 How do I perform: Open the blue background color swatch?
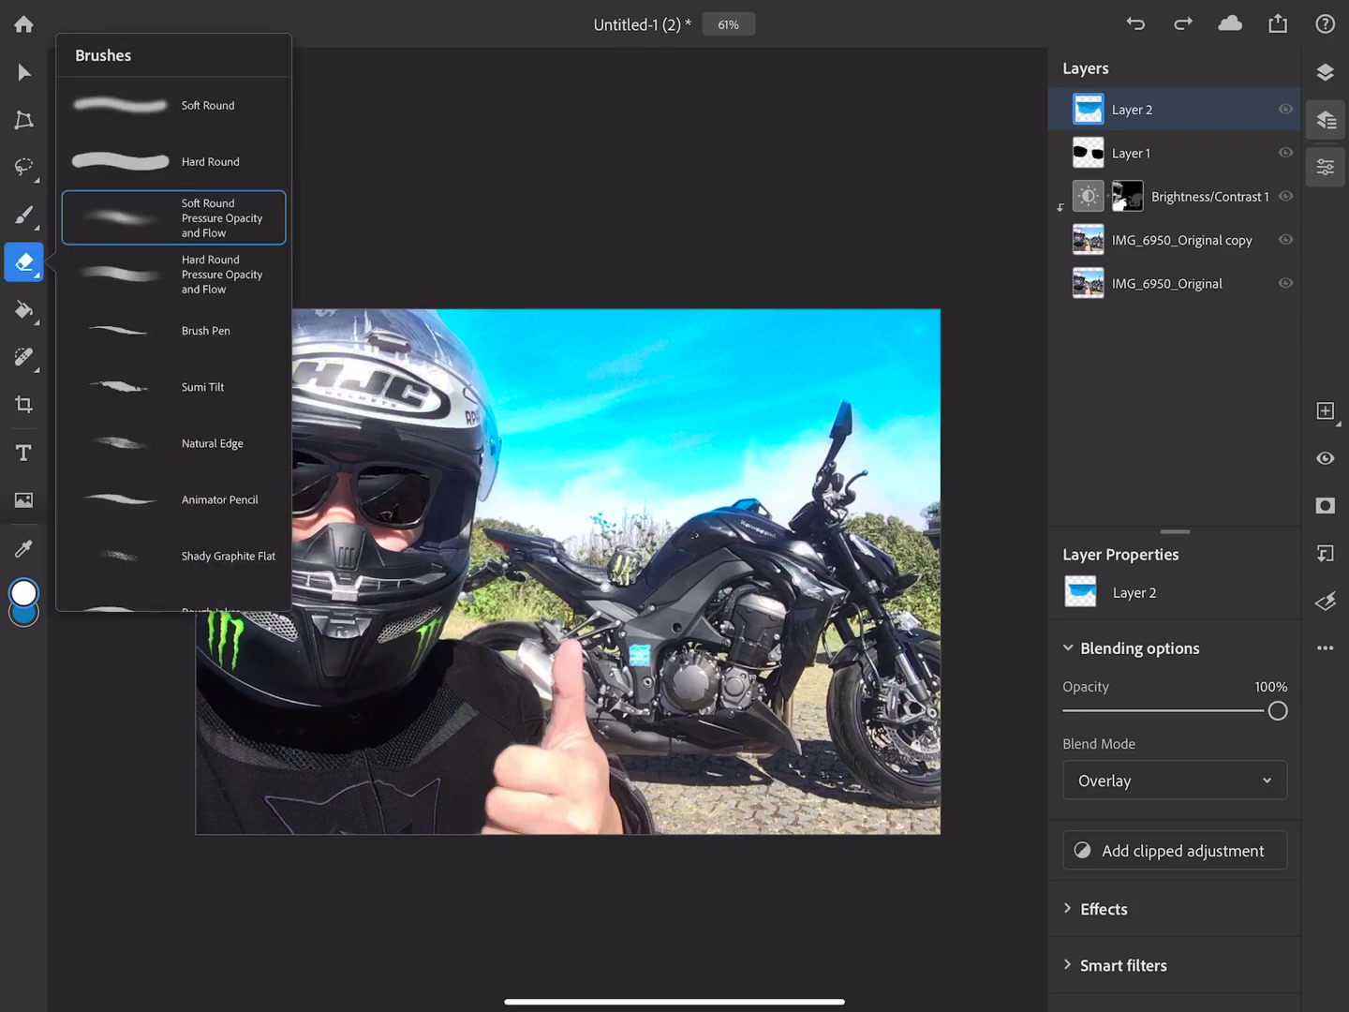23,617
